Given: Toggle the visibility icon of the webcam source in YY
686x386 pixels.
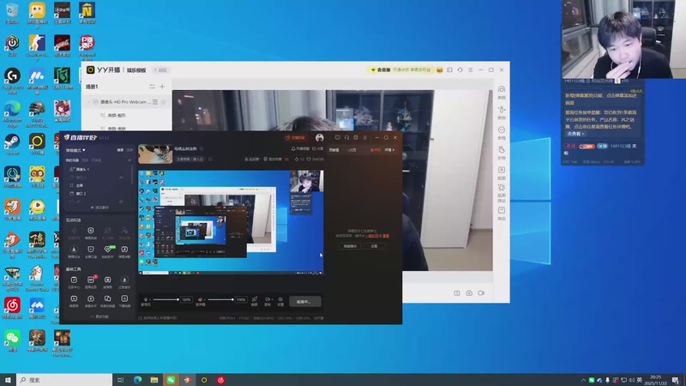Looking at the screenshot, I should coord(163,102).
